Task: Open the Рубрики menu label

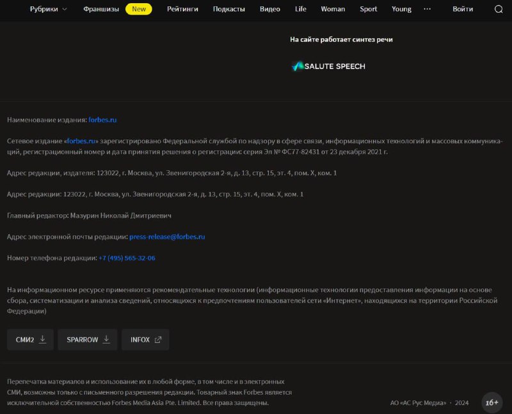Action: [44, 9]
